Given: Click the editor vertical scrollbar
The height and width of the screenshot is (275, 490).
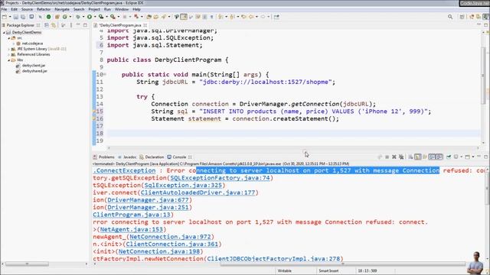Looking at the screenshot, I should (483, 76).
